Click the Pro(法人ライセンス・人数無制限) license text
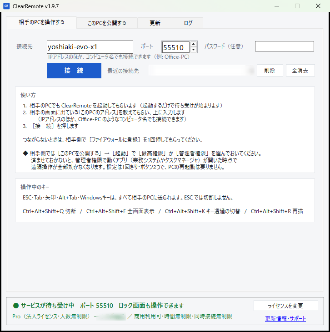 coord(51,317)
